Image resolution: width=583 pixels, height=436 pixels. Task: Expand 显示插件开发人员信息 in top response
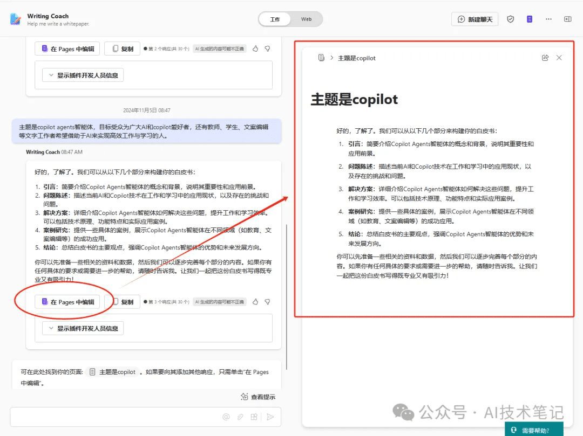click(83, 75)
